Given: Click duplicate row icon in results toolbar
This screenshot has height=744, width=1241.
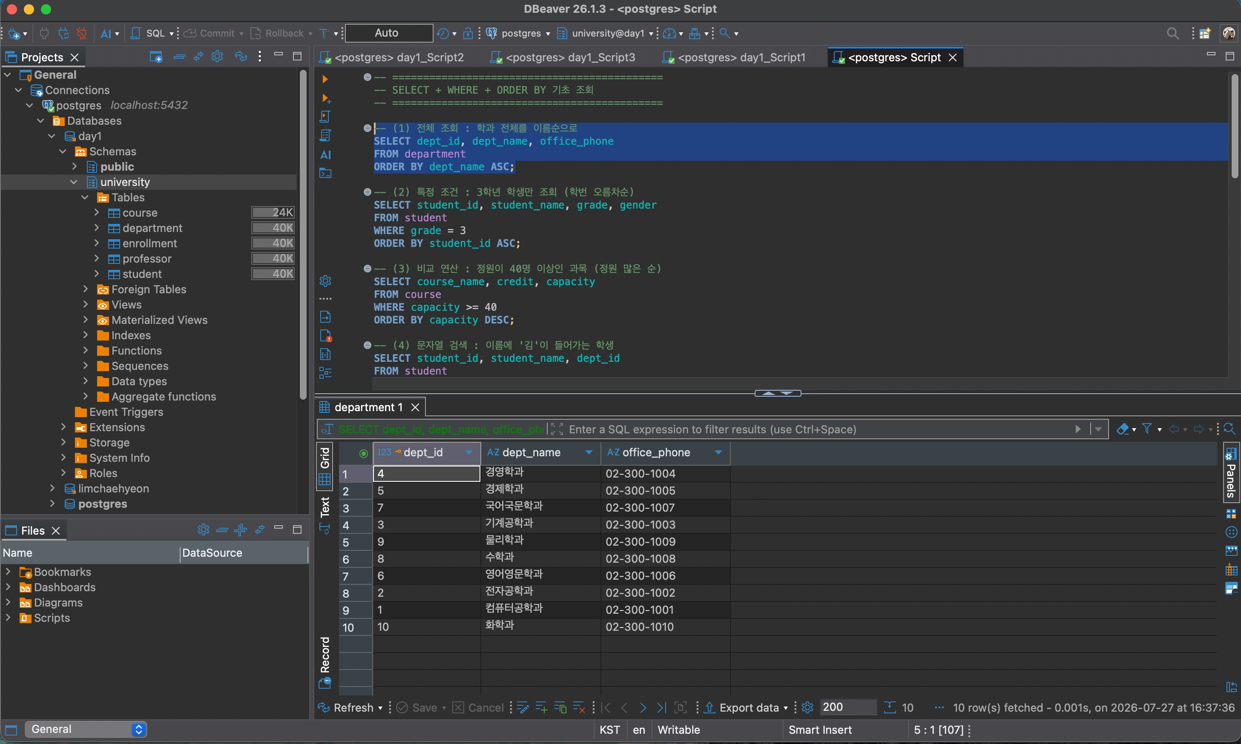Looking at the screenshot, I should pos(560,707).
